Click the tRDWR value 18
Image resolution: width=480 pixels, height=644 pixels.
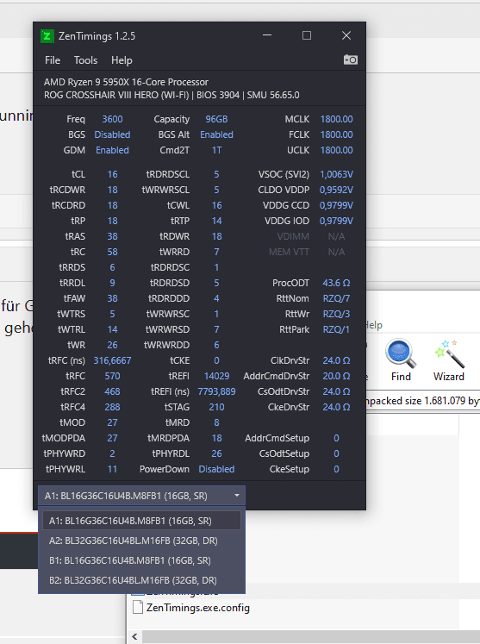click(x=216, y=236)
